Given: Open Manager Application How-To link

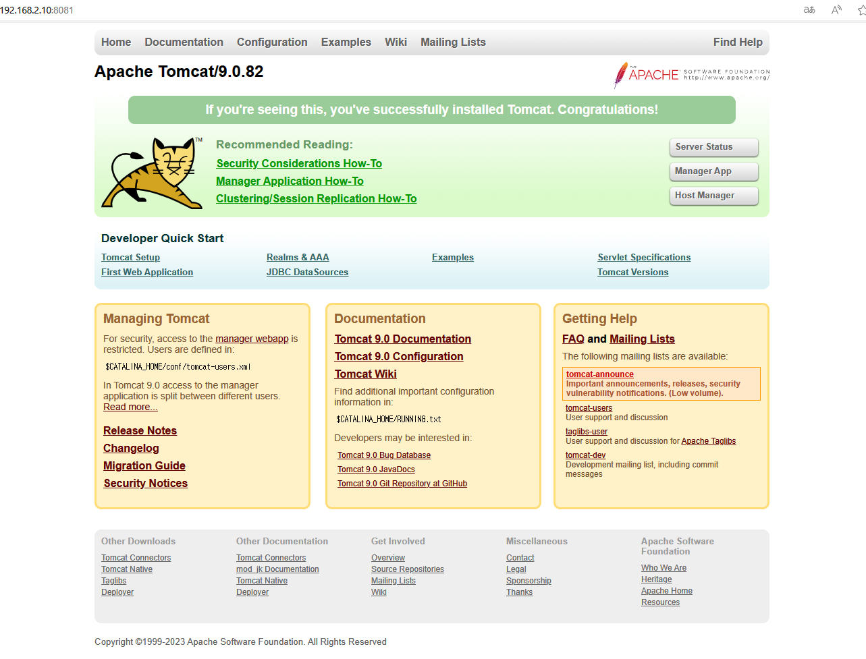Looking at the screenshot, I should pyautogui.click(x=290, y=181).
